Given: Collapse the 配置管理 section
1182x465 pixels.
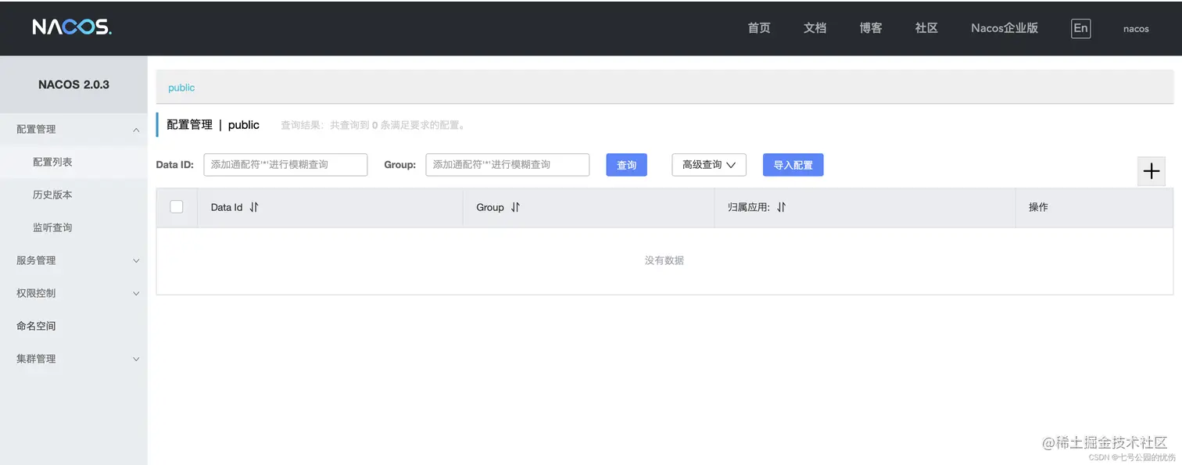Looking at the screenshot, I should click(x=36, y=128).
